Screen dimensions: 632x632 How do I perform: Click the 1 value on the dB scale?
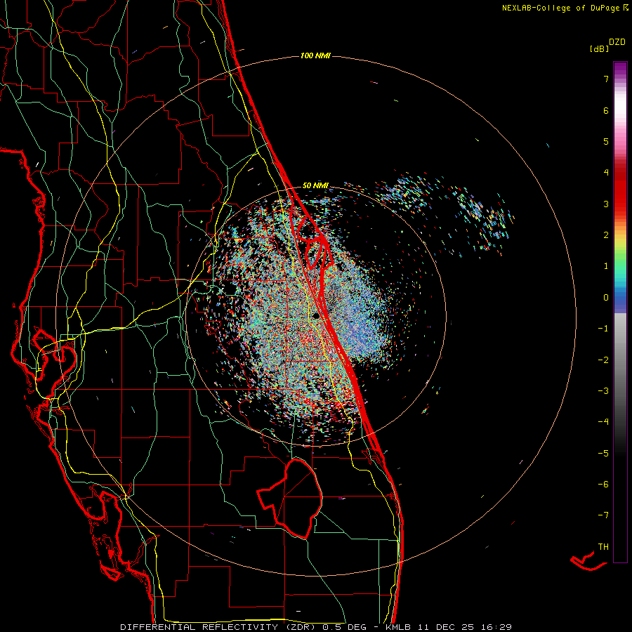pyautogui.click(x=606, y=266)
